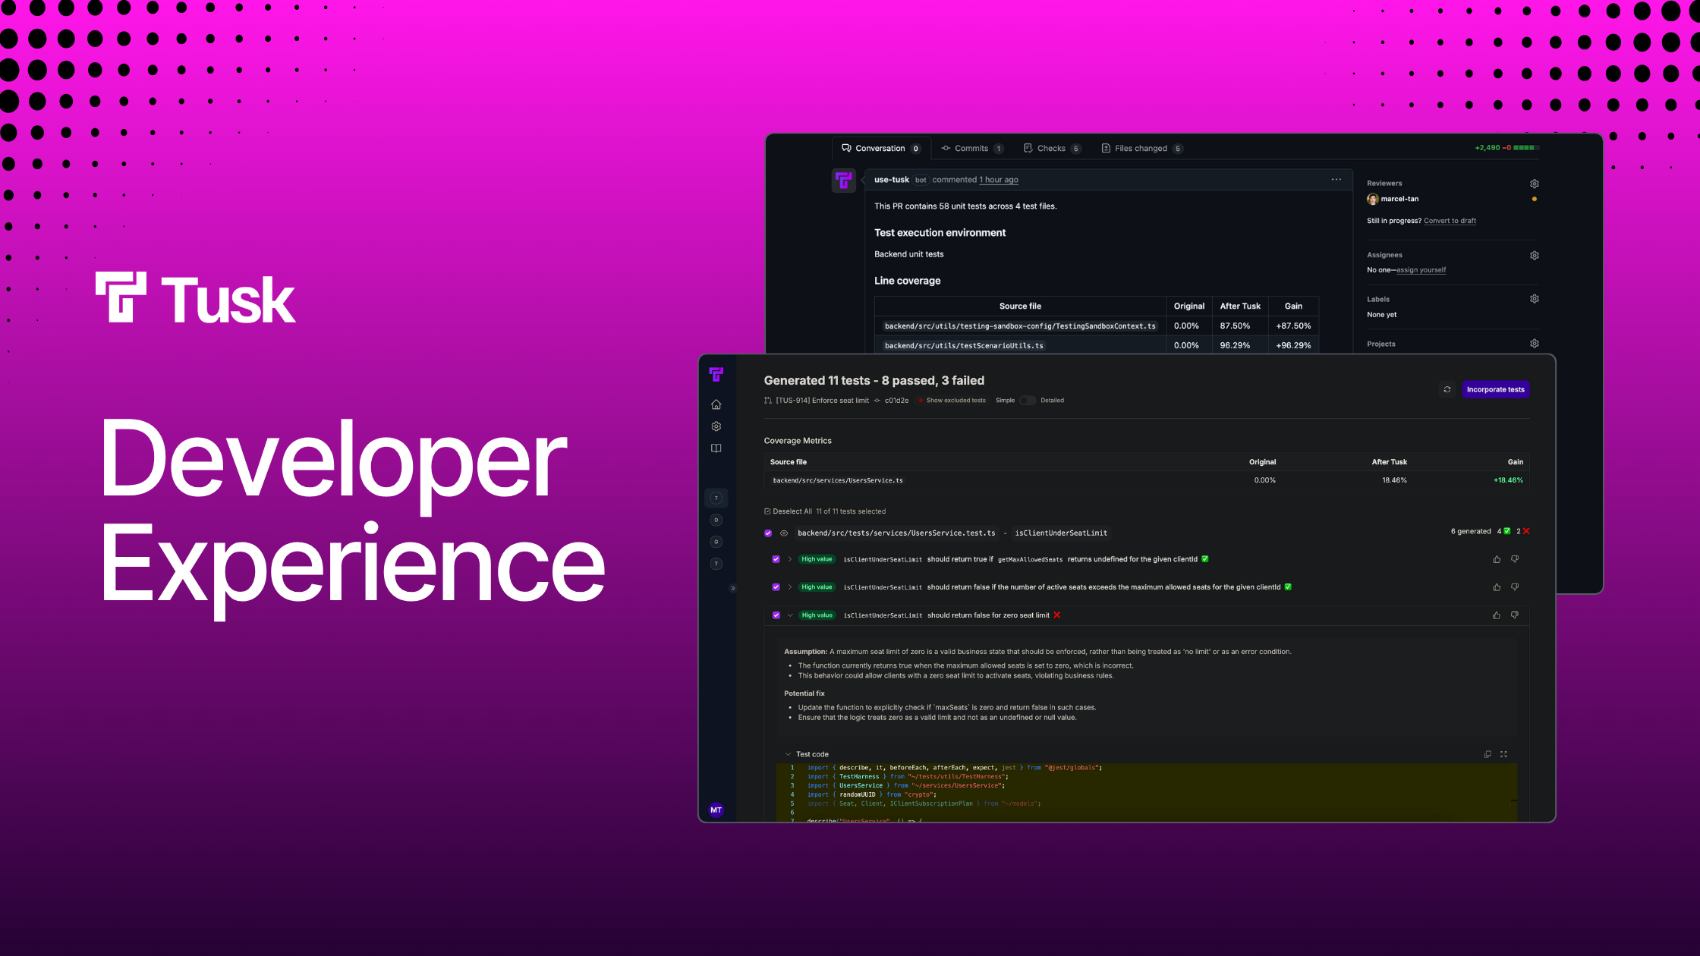The height and width of the screenshot is (956, 1700).
Task: Thumbs up the 'active seats exceeds' test
Action: pyautogui.click(x=1497, y=587)
